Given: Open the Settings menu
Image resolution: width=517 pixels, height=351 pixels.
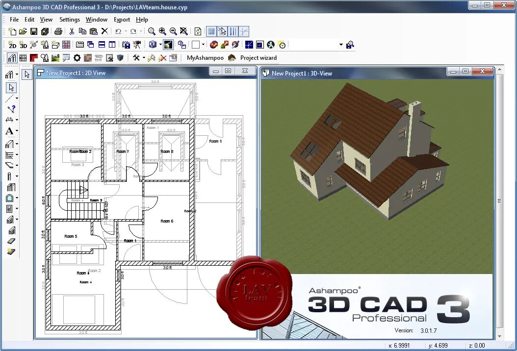Looking at the screenshot, I should coord(70,20).
